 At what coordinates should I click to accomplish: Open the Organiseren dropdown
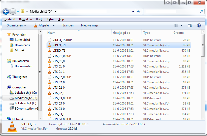pos(16,25)
